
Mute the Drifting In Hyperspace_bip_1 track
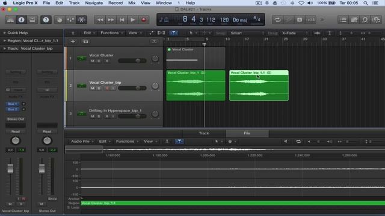[93, 116]
